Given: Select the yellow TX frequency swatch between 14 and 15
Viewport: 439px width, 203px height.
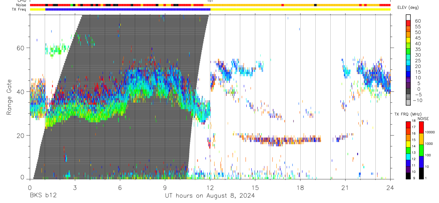Looking at the screenshot, I should (408, 144).
